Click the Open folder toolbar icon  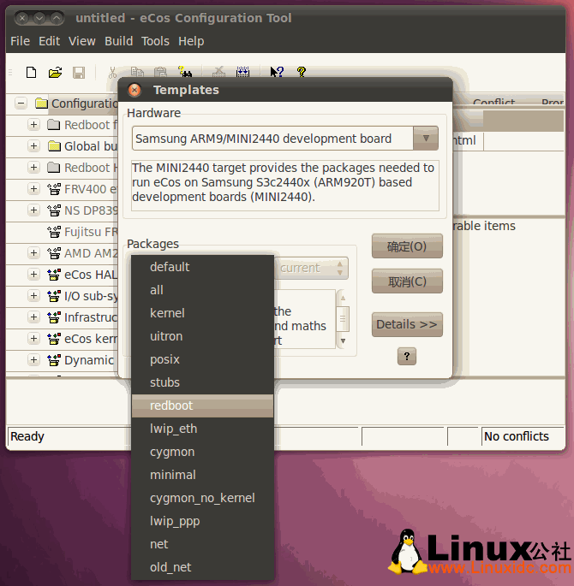point(55,73)
